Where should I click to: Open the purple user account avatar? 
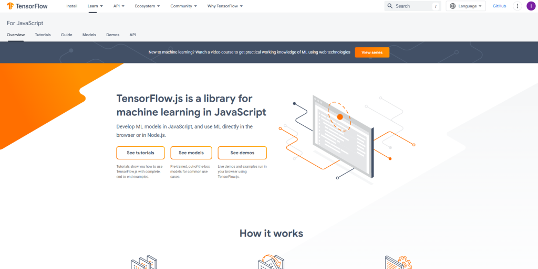[531, 6]
